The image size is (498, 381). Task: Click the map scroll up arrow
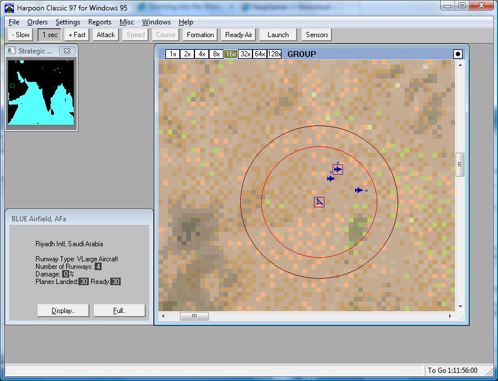point(460,65)
